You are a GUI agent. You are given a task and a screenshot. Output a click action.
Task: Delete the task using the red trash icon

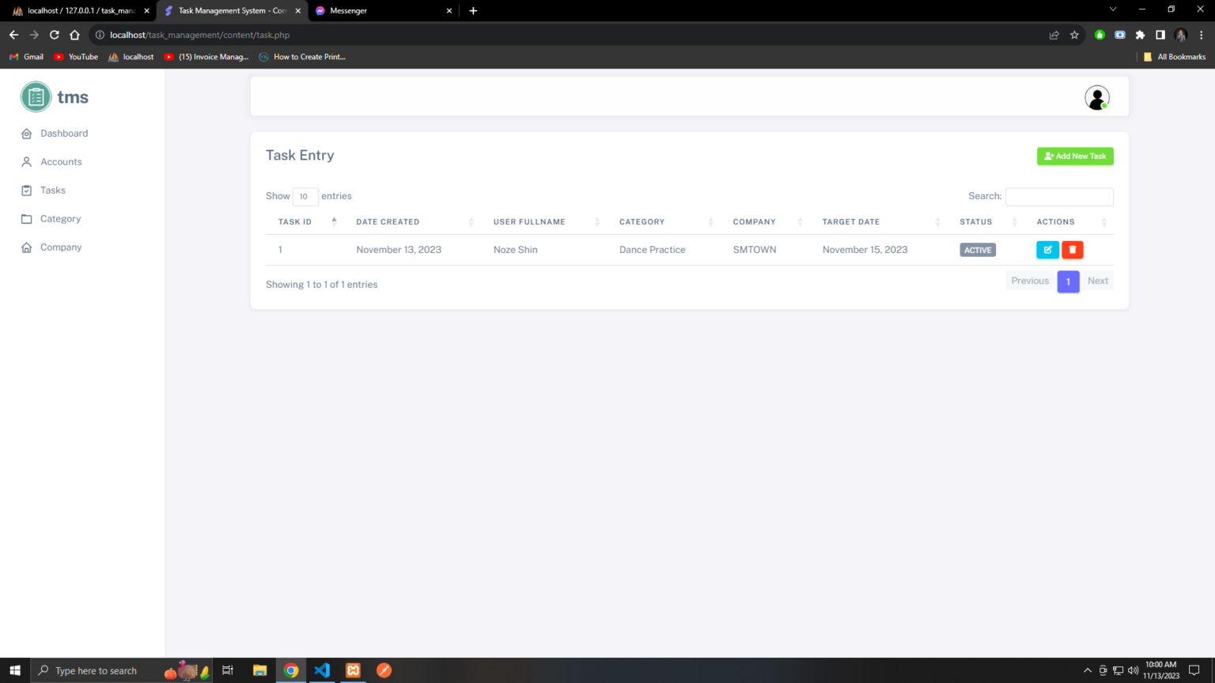(1073, 249)
